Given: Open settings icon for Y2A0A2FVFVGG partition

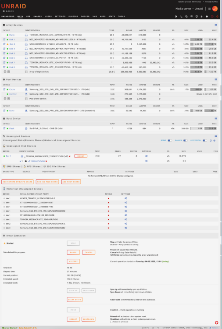Looking at the screenshot, I should 146,161.
